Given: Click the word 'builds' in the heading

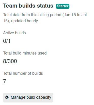Looking at the screenshot, I should [x=27, y=6].
